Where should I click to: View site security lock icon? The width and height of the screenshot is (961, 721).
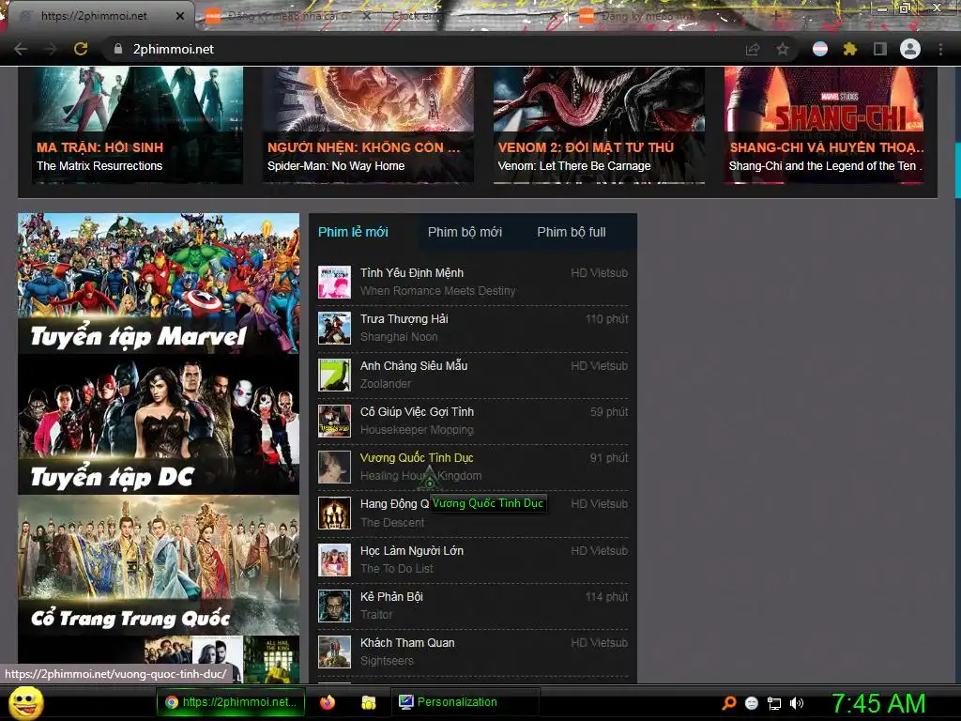118,49
